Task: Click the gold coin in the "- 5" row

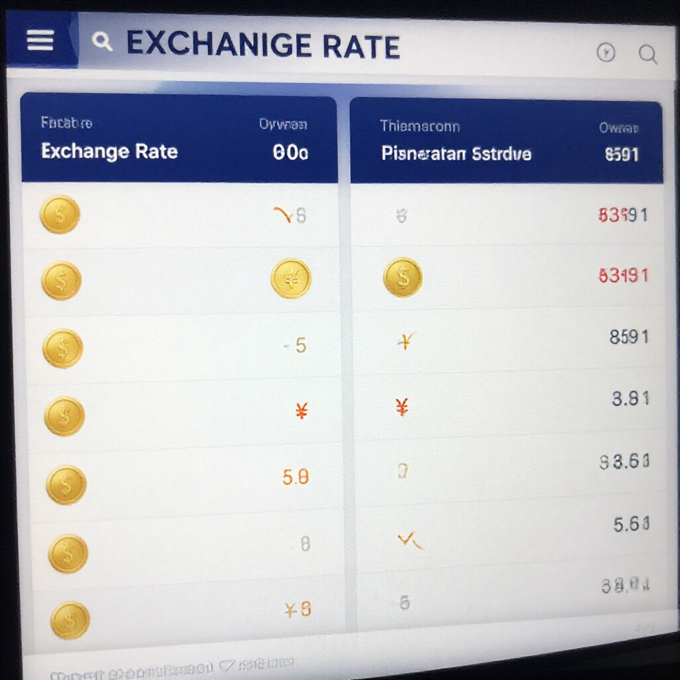Action: 62,348
